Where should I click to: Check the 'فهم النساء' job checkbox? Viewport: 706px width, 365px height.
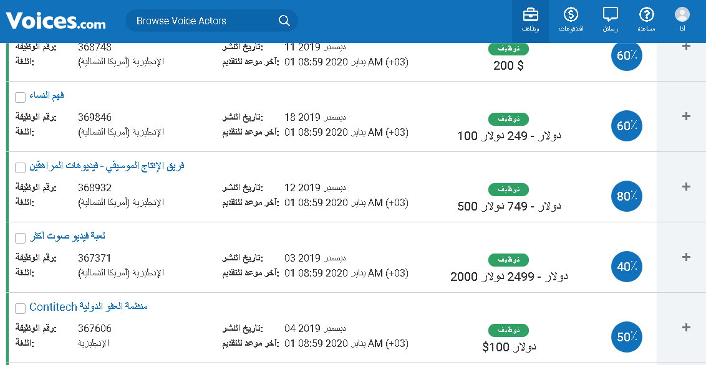coord(20,97)
